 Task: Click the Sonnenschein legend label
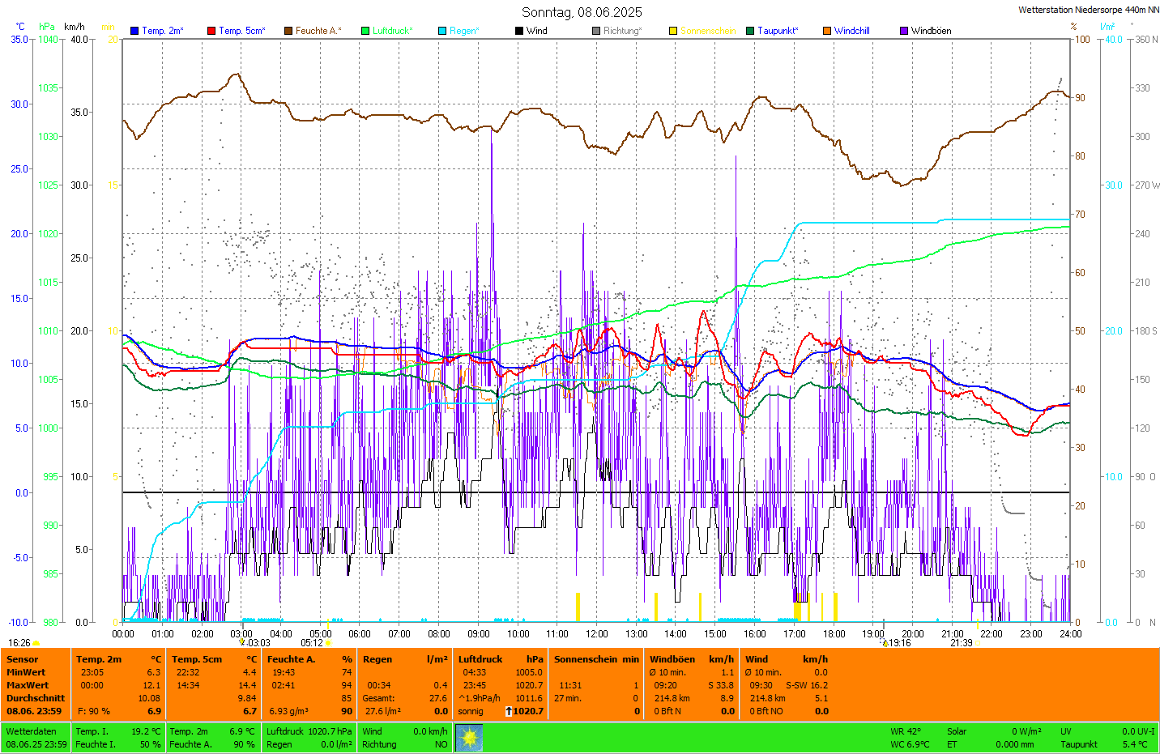click(x=707, y=31)
